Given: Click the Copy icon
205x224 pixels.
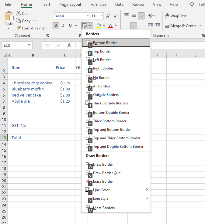Looking at the screenshot, I should coord(18,21).
